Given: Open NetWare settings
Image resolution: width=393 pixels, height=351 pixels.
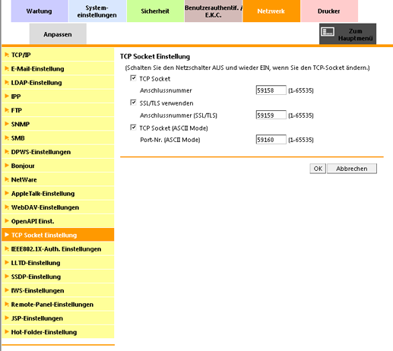Looking at the screenshot, I should (x=58, y=179).
